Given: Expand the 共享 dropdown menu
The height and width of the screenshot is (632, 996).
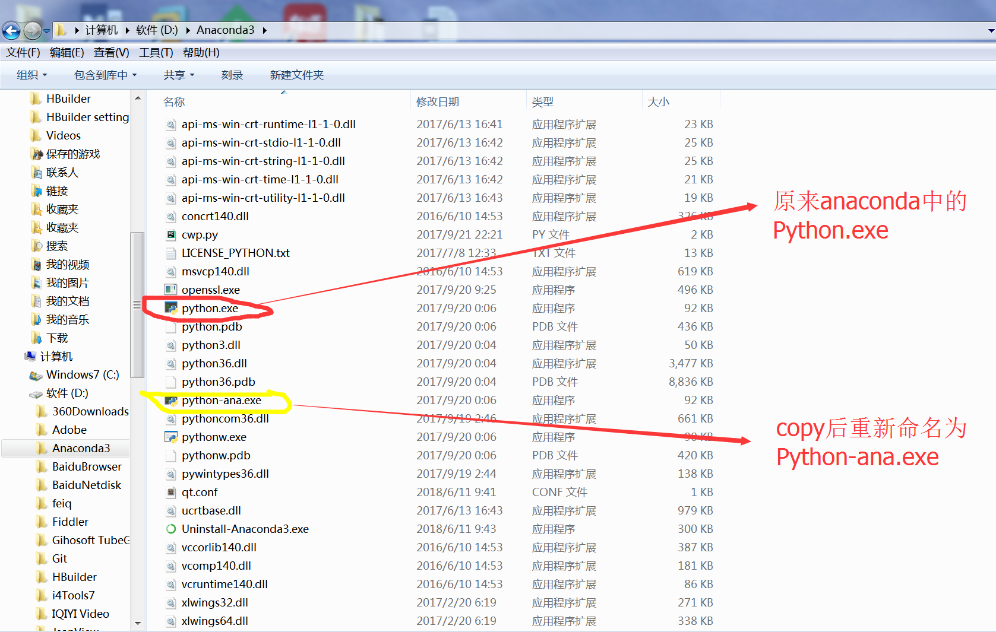Looking at the screenshot, I should (178, 75).
